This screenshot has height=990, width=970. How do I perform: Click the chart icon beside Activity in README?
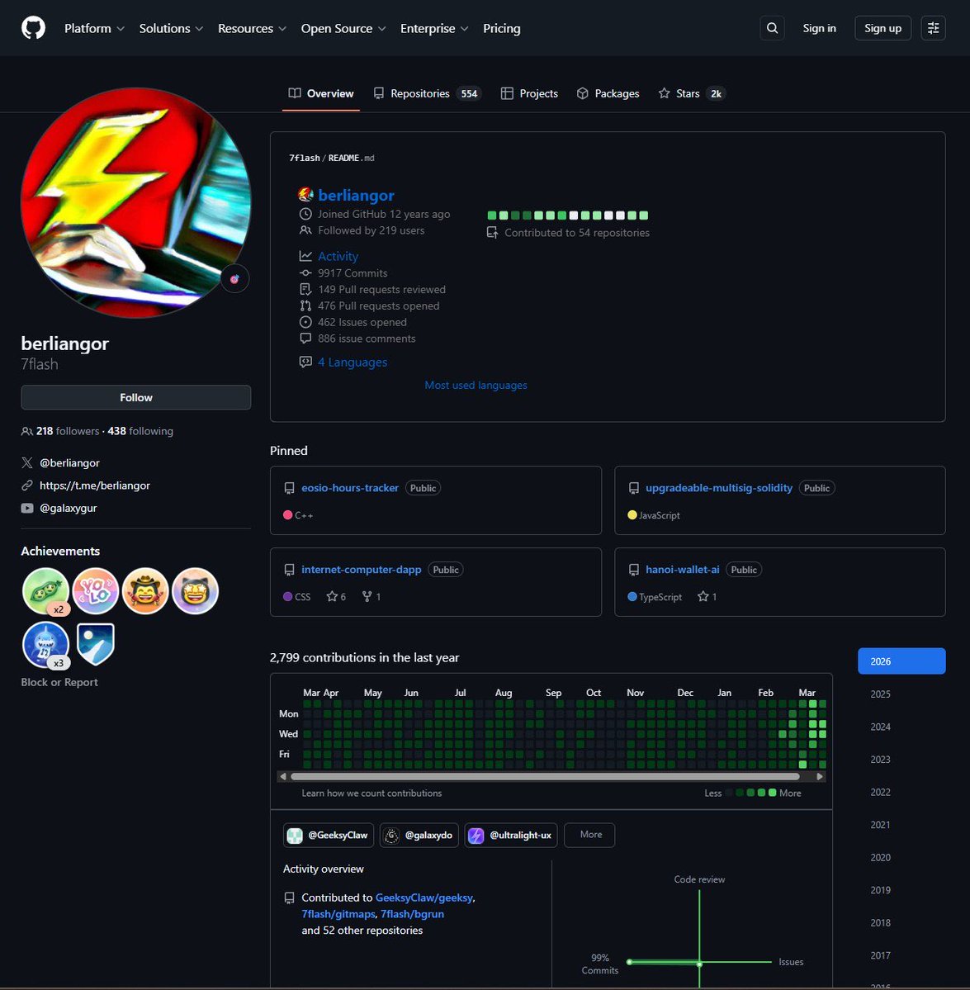[x=305, y=256]
